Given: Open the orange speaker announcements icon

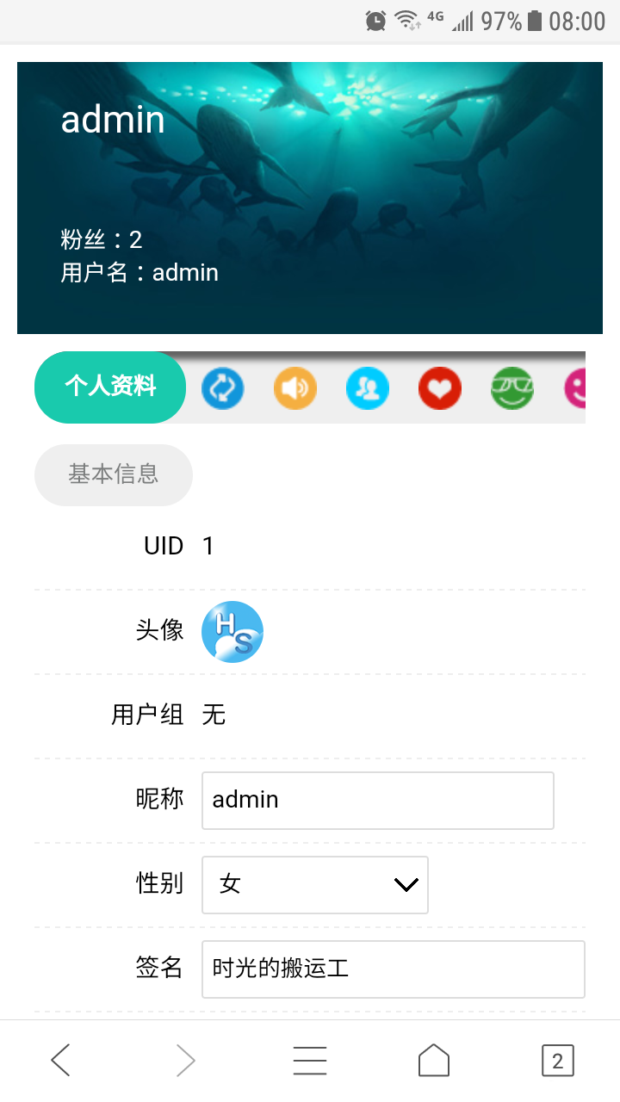Looking at the screenshot, I should tap(295, 388).
